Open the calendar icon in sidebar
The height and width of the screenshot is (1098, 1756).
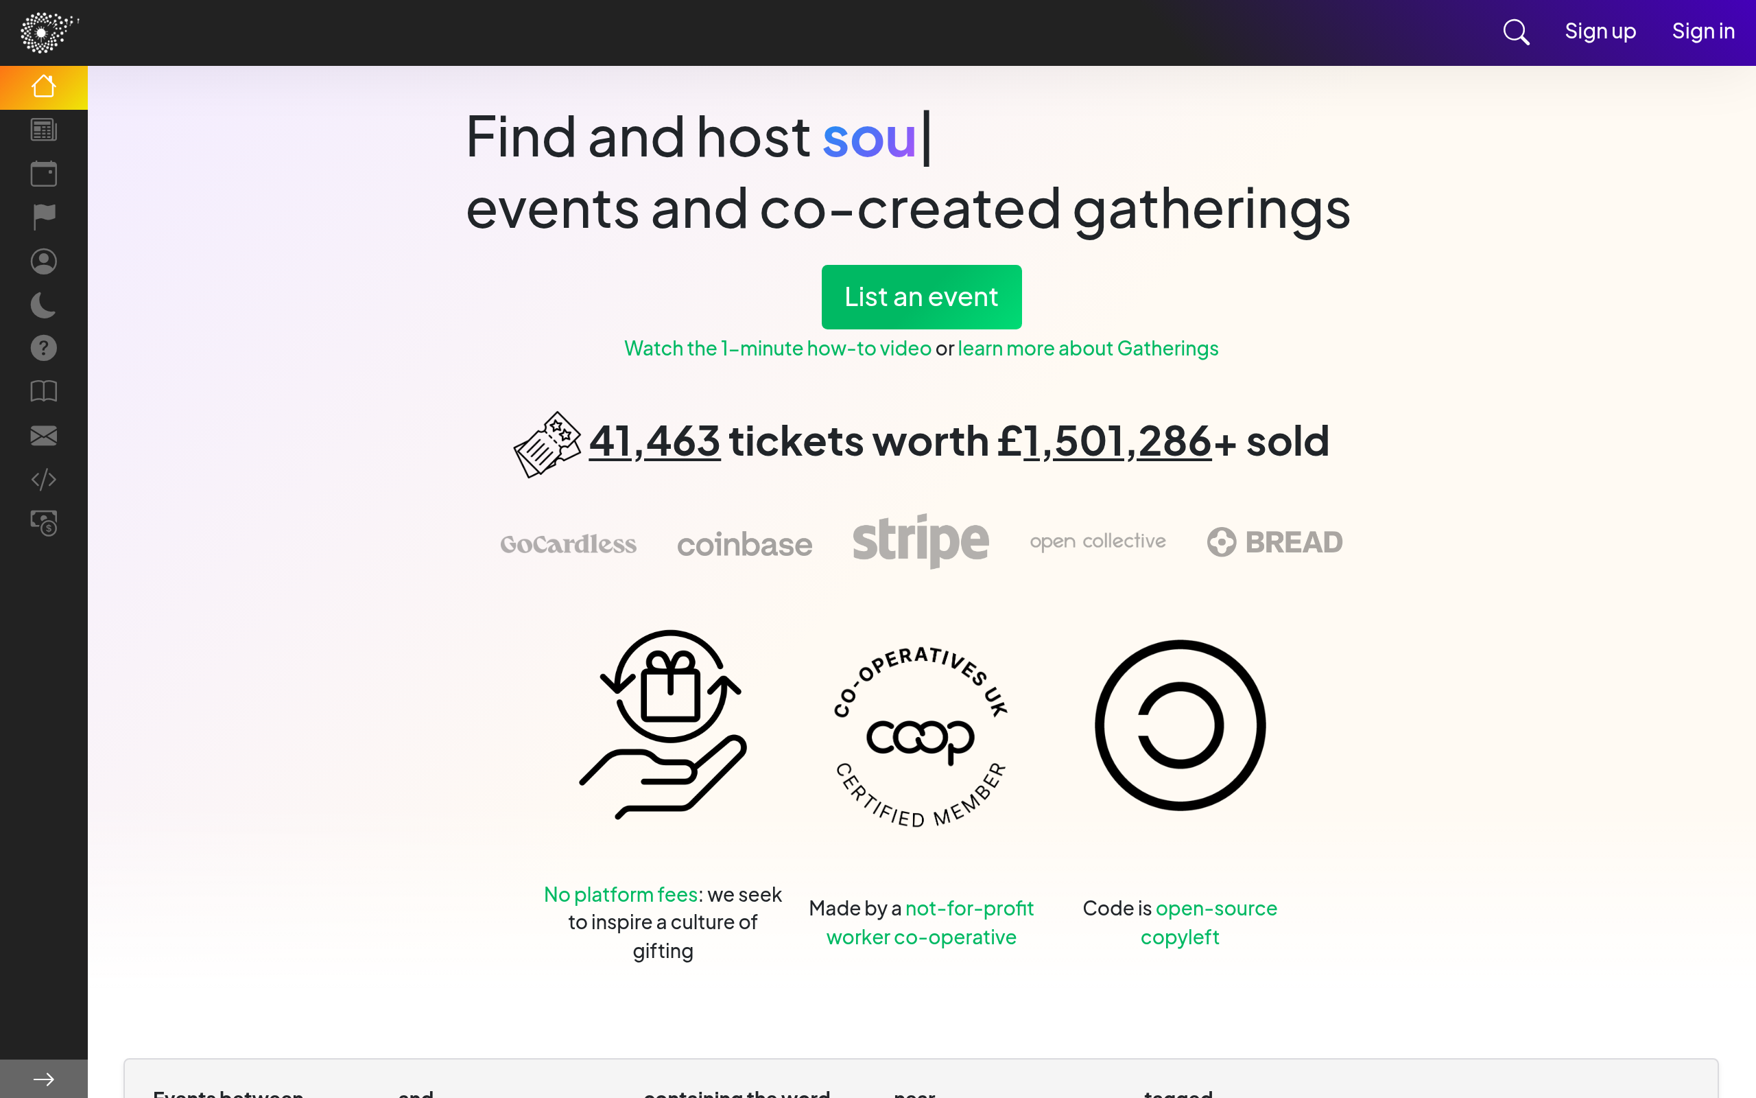pos(43,174)
